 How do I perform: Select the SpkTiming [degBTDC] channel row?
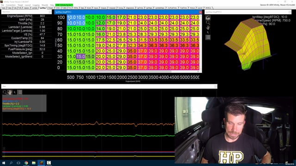tap(26, 46)
